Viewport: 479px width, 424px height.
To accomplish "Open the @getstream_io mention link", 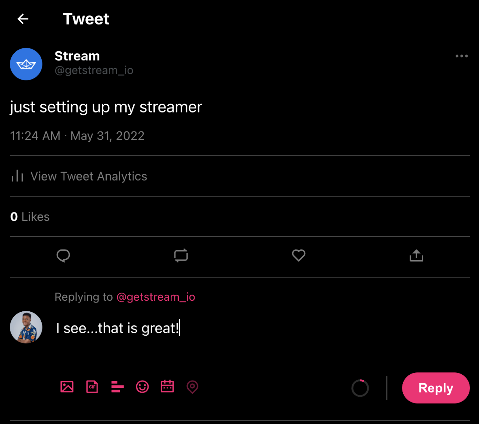I will point(156,297).
